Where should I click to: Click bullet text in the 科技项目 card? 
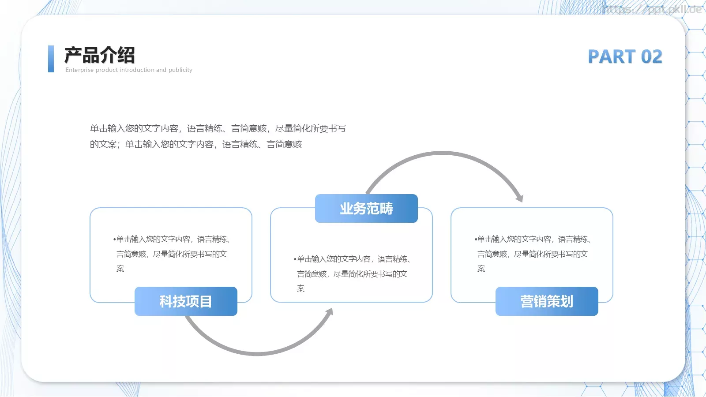tap(172, 254)
